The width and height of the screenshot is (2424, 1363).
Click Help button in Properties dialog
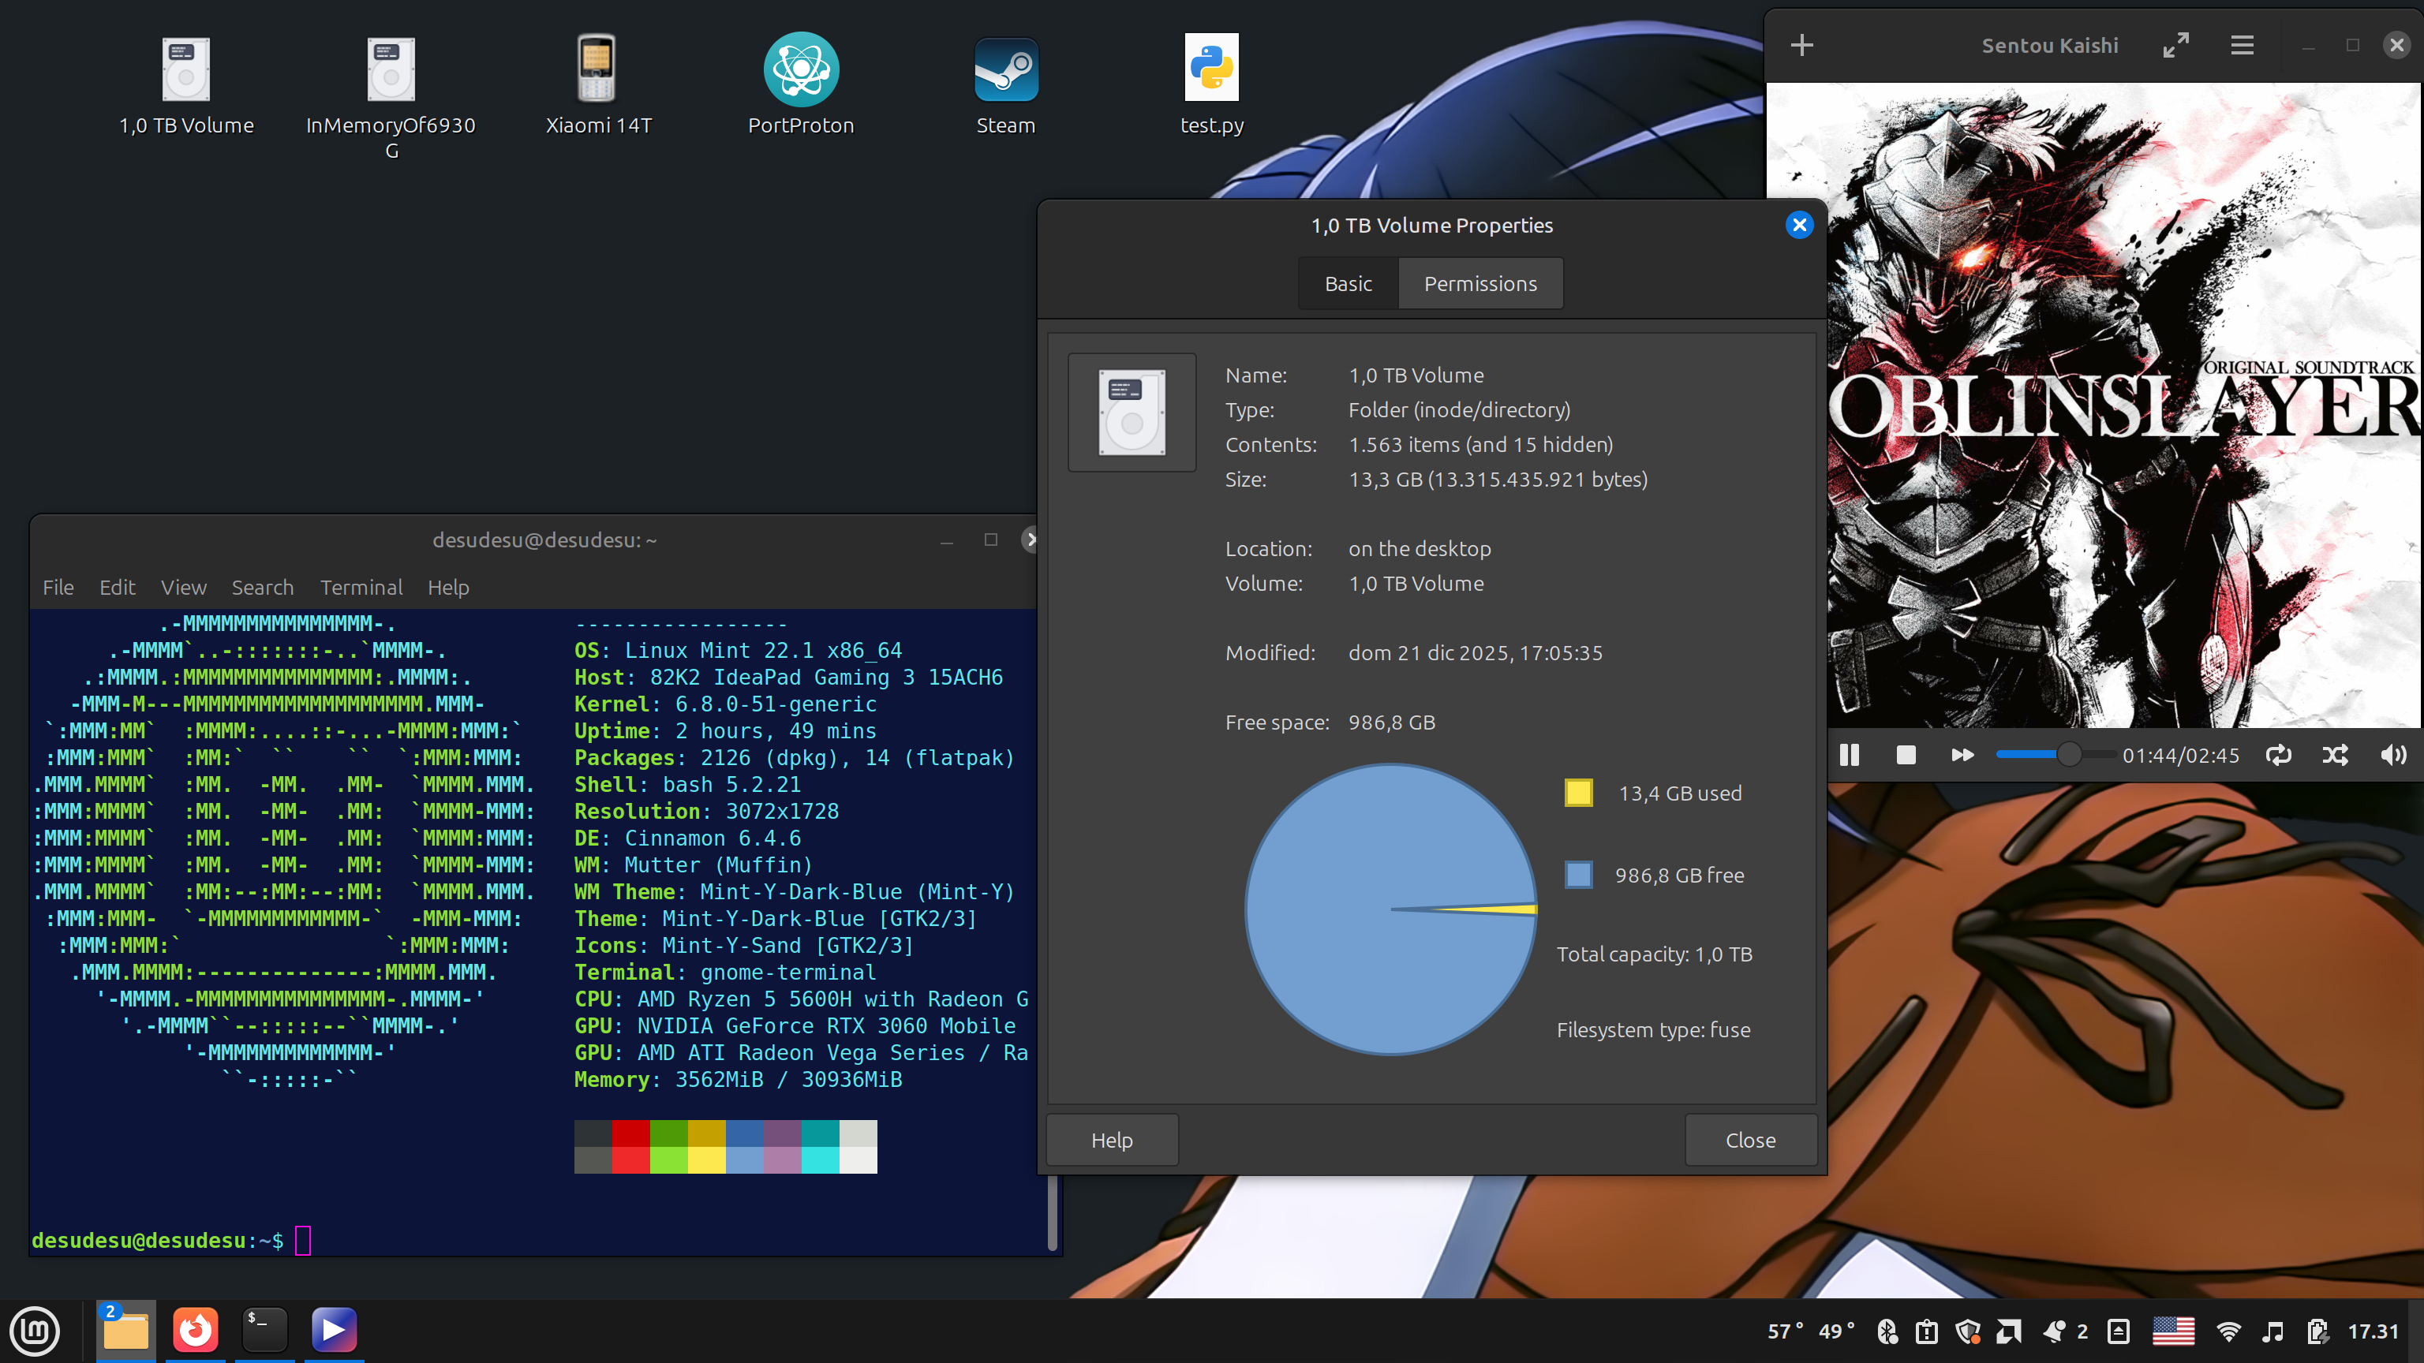pos(1111,1139)
